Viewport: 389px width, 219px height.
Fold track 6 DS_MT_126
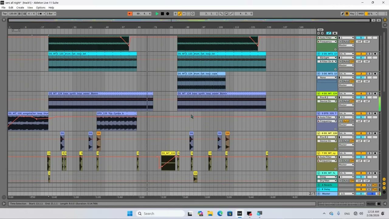tap(319, 133)
